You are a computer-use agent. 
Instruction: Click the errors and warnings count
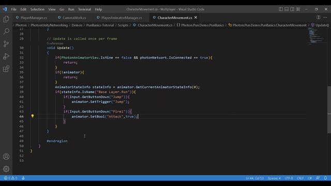click(10, 178)
